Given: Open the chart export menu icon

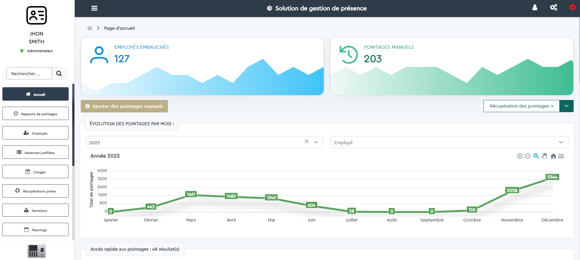Looking at the screenshot, I should [x=561, y=156].
